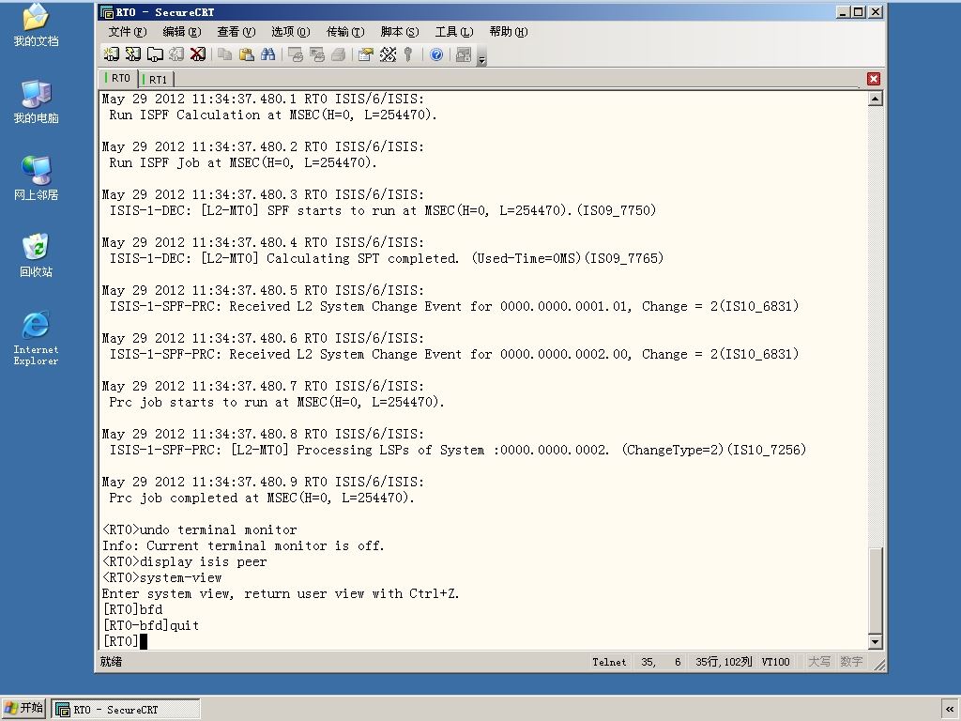Click the vertical scrollbar thumb
Viewport: 961px width, 721px height.
coord(876,590)
